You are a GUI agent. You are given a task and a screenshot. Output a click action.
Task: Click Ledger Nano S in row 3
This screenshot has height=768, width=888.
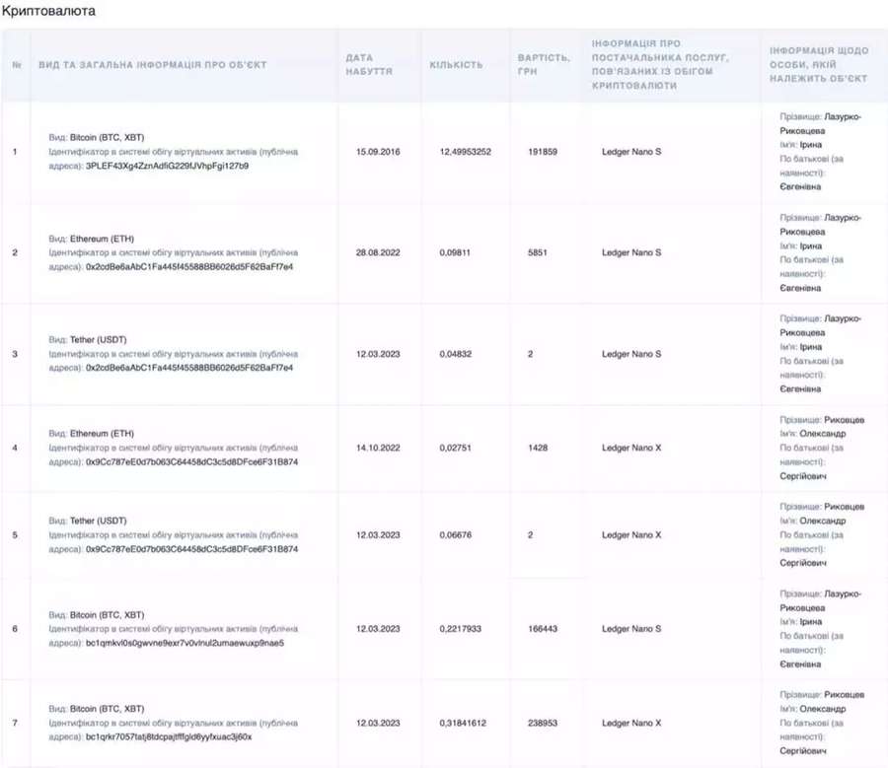point(630,354)
